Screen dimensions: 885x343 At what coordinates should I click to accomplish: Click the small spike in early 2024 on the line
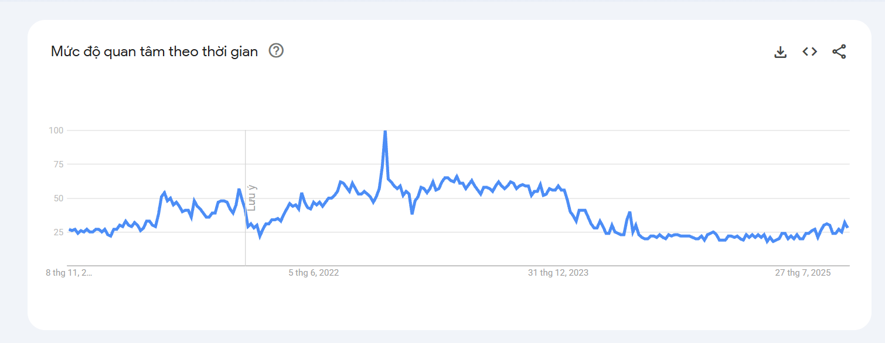click(x=629, y=212)
